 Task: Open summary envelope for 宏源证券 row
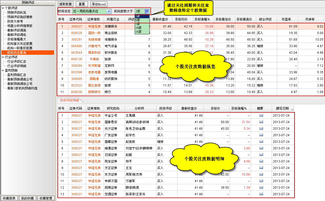[261, 194]
